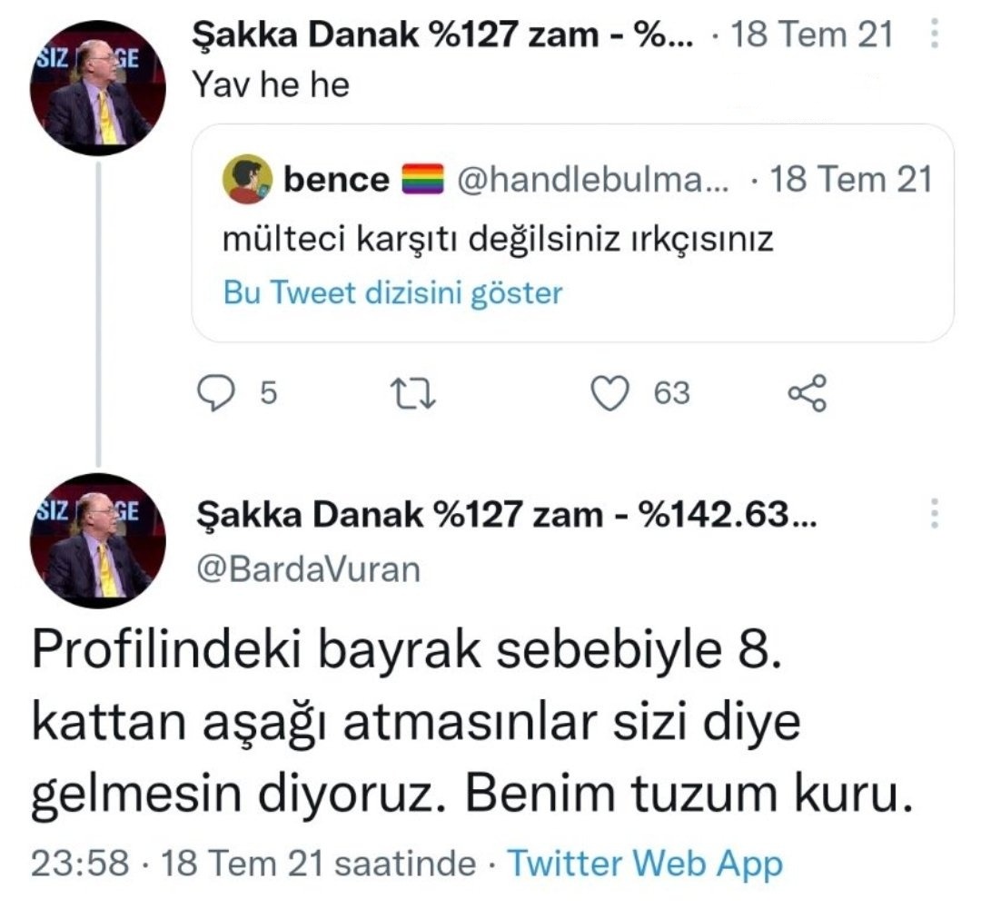Screen dimensions: 981x909
Task: Select the 'bence' display name in quoted tweet
Action: [336, 180]
